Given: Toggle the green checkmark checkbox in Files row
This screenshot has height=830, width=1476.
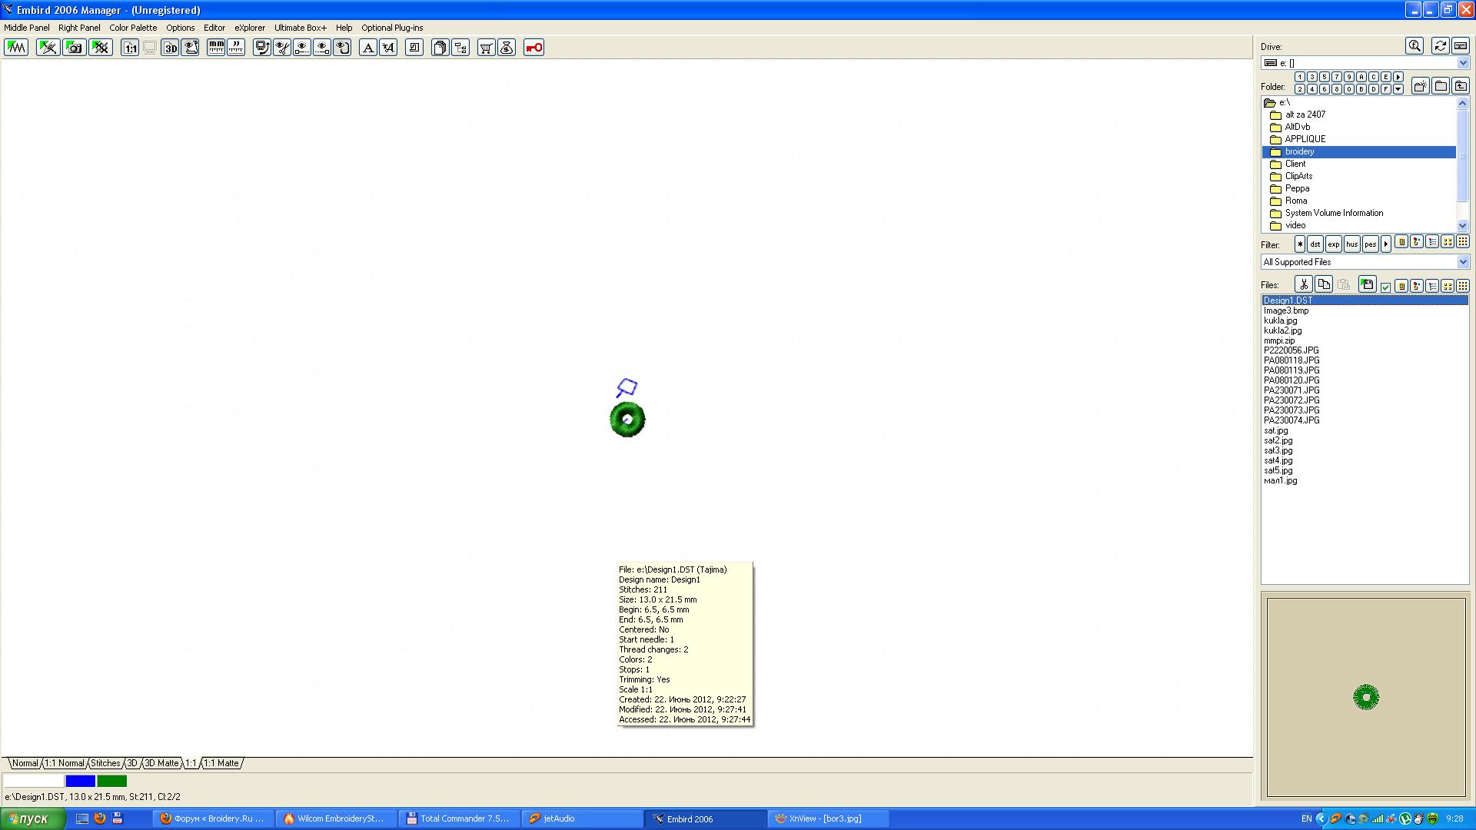Looking at the screenshot, I should coord(1385,287).
